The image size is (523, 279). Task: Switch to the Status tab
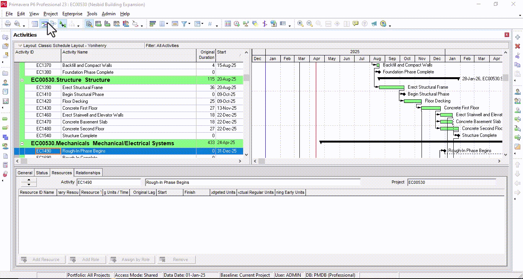point(42,173)
